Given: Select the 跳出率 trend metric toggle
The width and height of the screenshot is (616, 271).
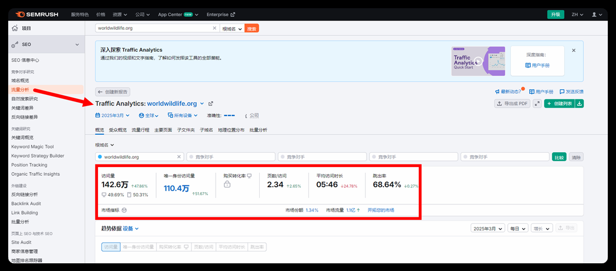Looking at the screenshot, I should (257, 247).
